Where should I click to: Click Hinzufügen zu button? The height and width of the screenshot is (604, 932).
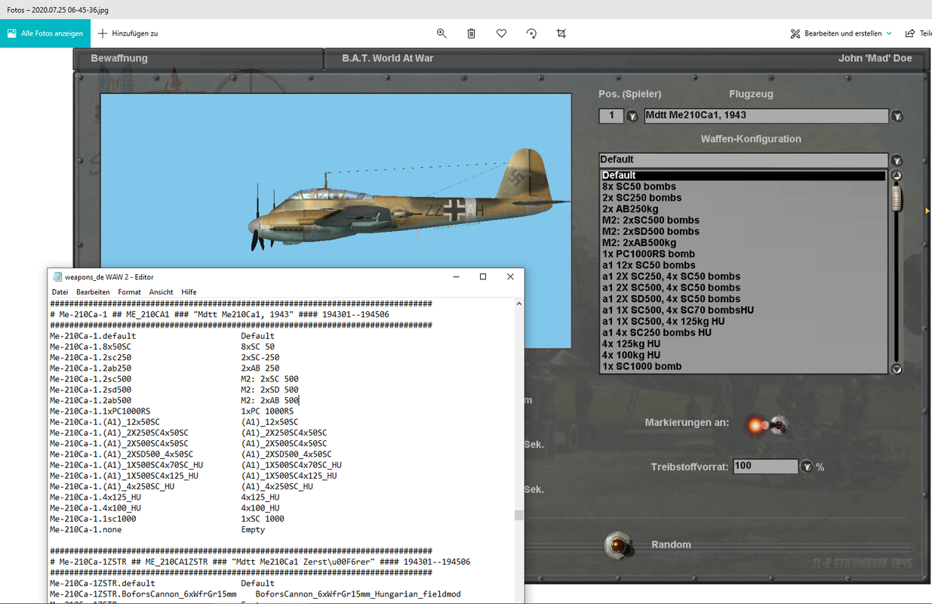128,33
